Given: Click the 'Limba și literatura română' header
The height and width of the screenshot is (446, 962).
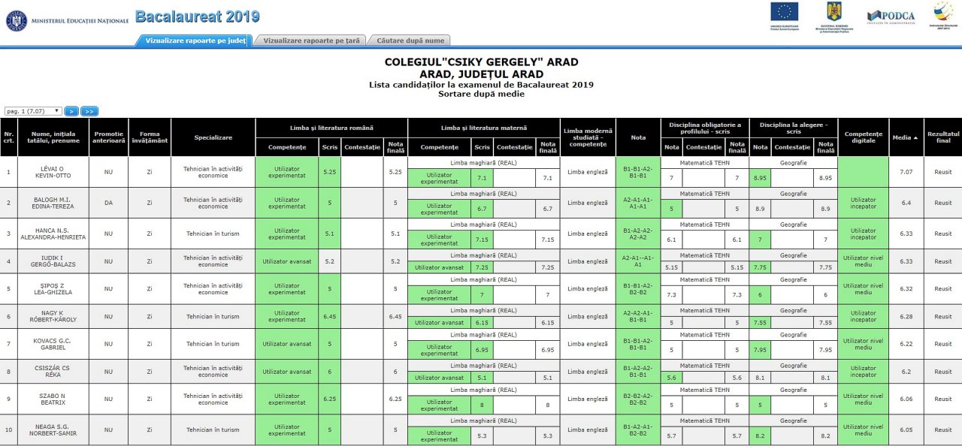Looking at the screenshot, I should coord(331,128).
